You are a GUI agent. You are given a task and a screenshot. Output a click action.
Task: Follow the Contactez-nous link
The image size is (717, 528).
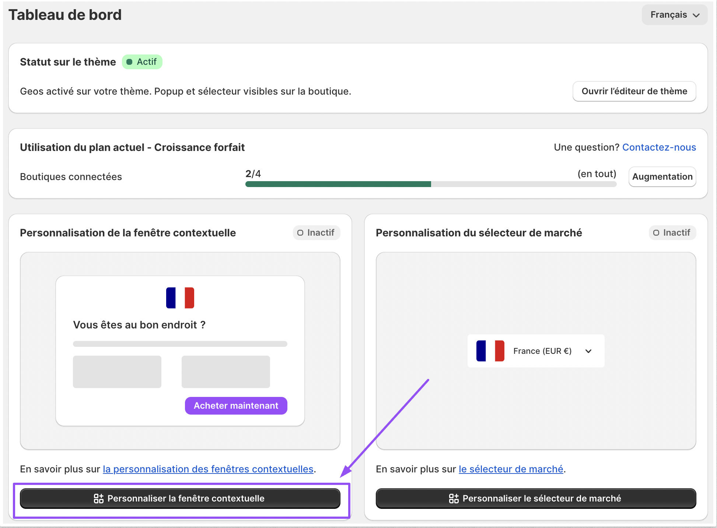[x=659, y=147]
